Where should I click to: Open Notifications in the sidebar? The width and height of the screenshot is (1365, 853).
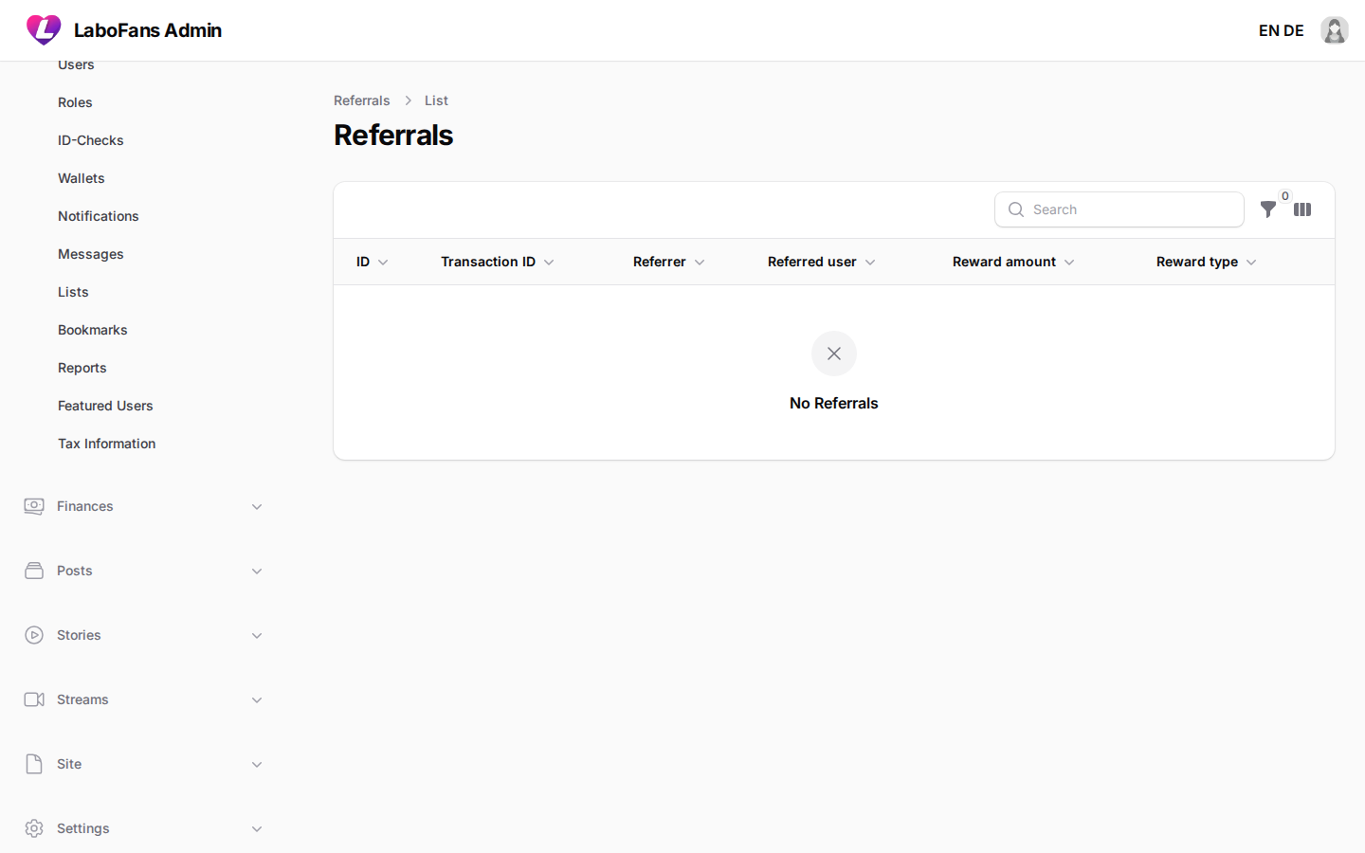(99, 216)
